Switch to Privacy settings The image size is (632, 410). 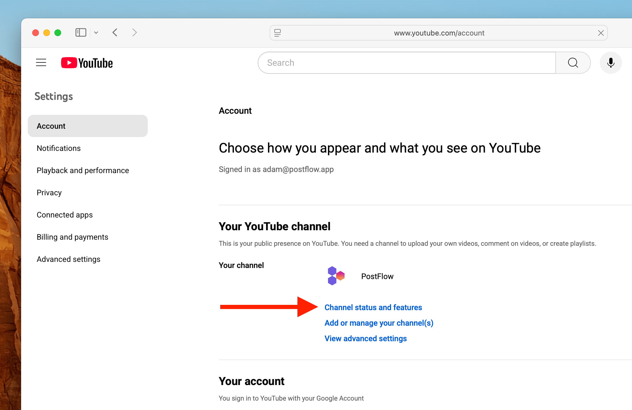tap(49, 192)
